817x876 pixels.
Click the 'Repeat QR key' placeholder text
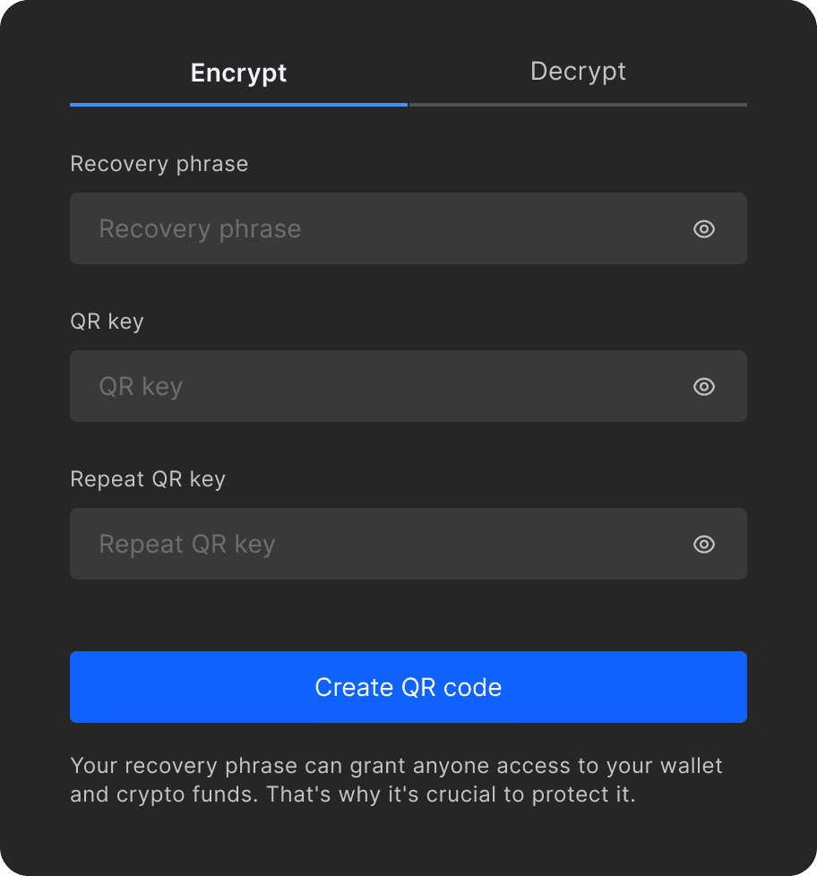186,545
